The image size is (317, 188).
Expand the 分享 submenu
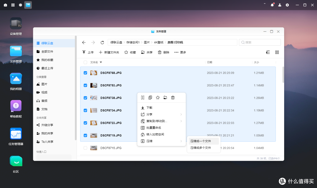pos(161,114)
